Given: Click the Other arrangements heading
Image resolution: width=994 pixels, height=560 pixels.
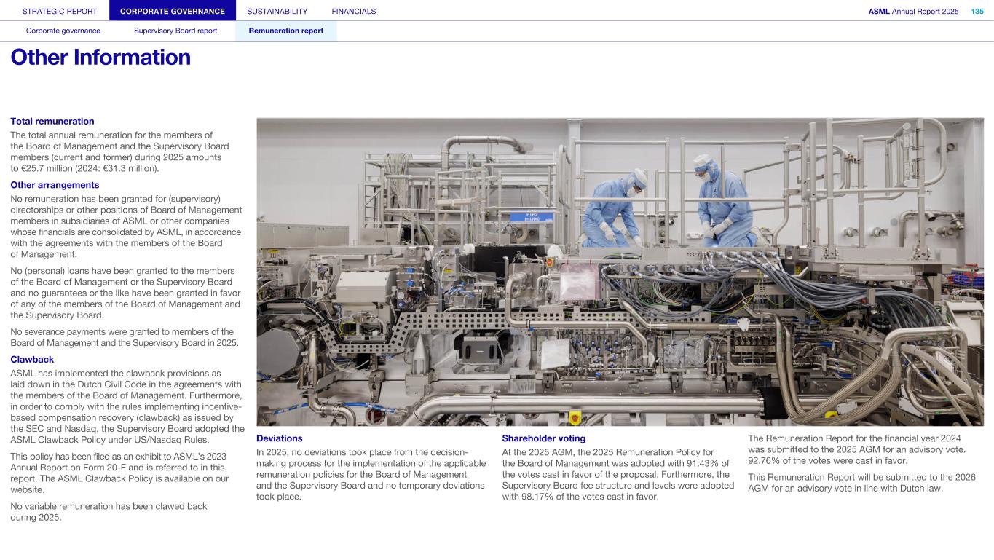Looking at the screenshot, I should tap(55, 186).
